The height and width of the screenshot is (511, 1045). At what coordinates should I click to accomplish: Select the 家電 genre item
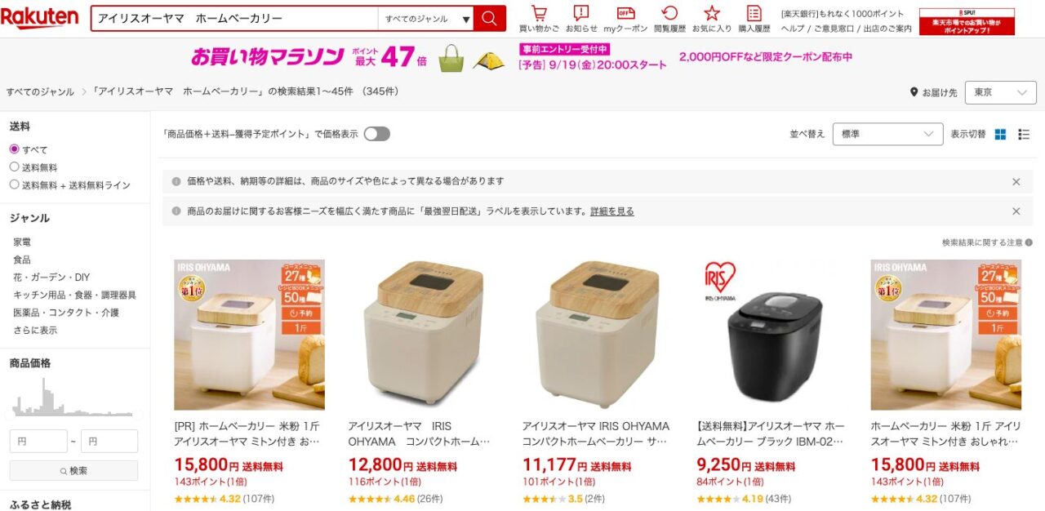pyautogui.click(x=22, y=242)
